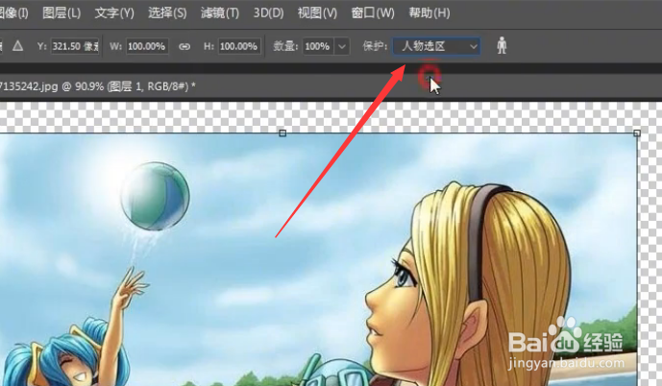The height and width of the screenshot is (386, 662).
Task: Toggle the link aspect ratio chain icon
Action: [x=184, y=46]
